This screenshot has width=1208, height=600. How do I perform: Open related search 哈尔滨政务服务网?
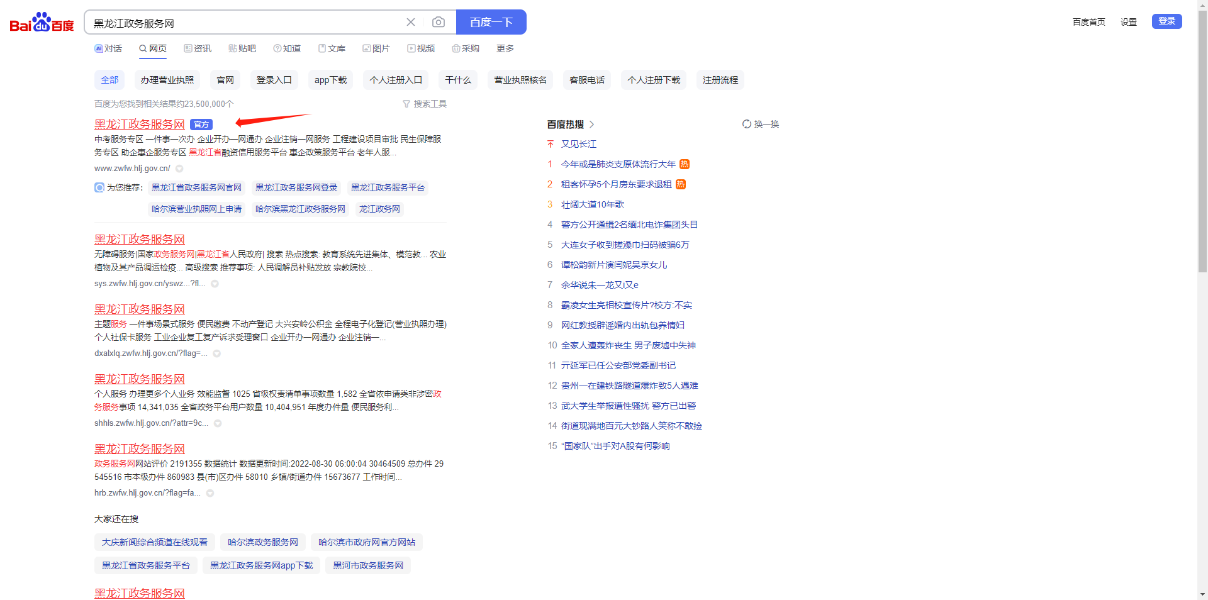coord(263,542)
